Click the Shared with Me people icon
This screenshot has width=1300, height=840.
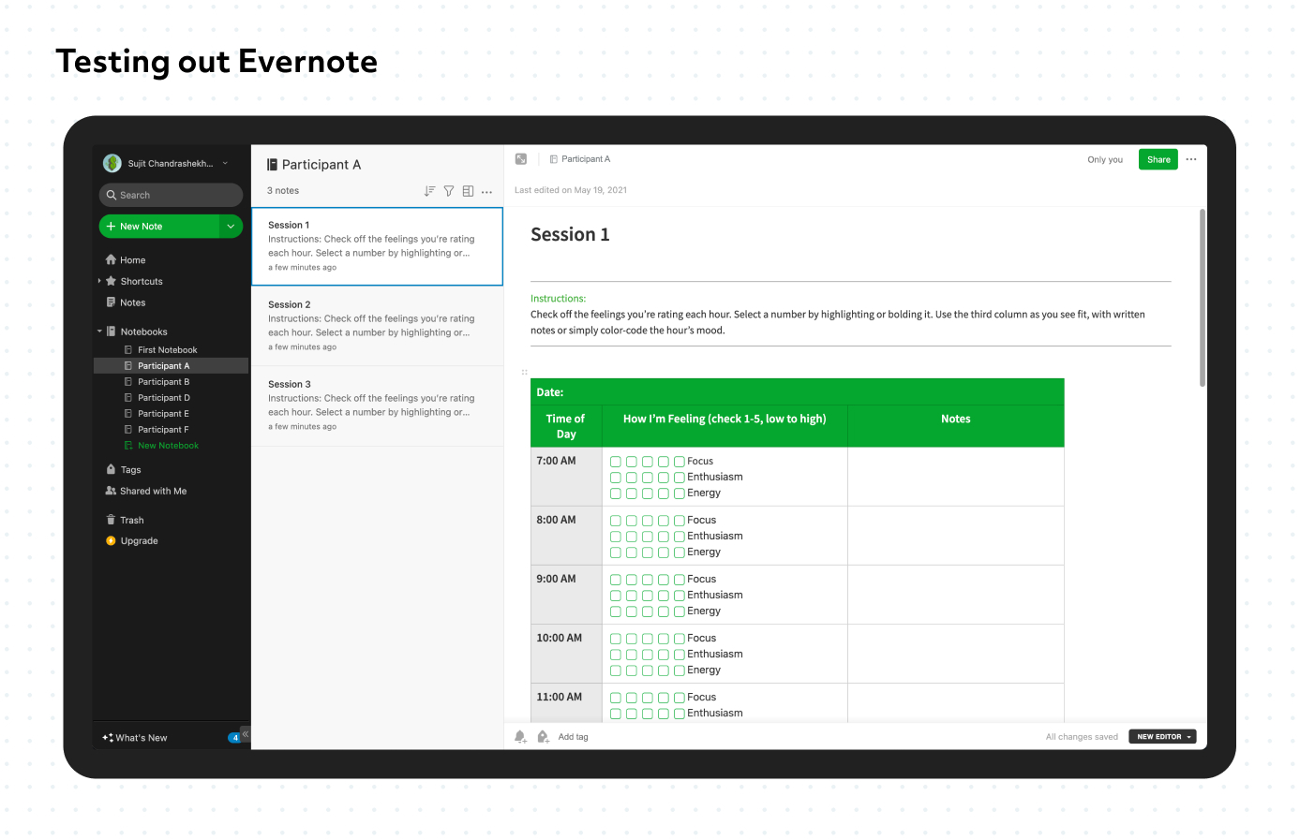tap(111, 491)
